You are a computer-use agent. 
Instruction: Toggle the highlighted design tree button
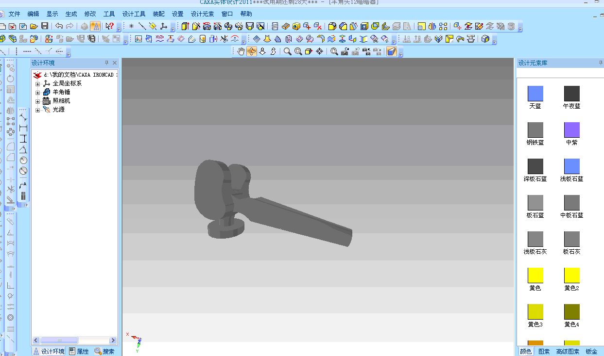tap(95, 26)
